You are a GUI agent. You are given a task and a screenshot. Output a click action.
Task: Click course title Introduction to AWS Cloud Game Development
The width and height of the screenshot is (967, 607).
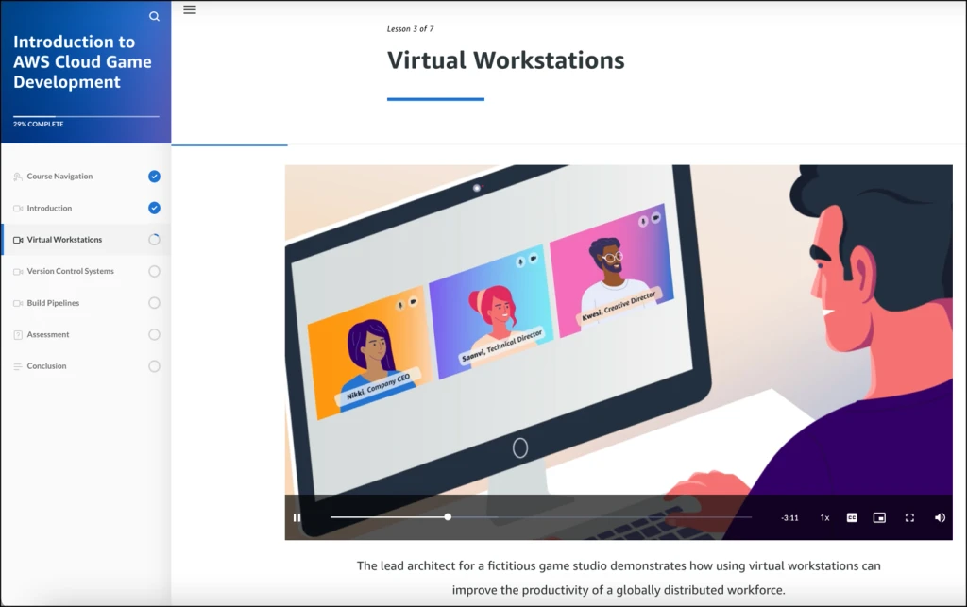coord(83,61)
